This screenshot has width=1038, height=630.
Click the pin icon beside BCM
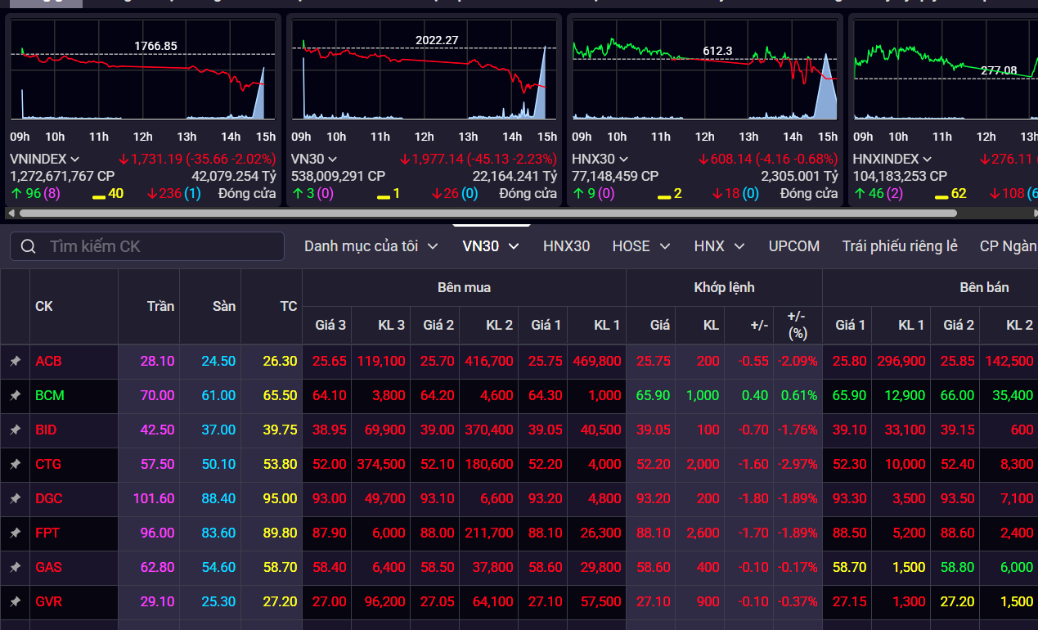point(15,395)
